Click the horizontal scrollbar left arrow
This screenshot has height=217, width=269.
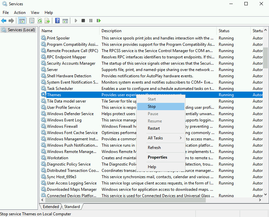coord(42,200)
